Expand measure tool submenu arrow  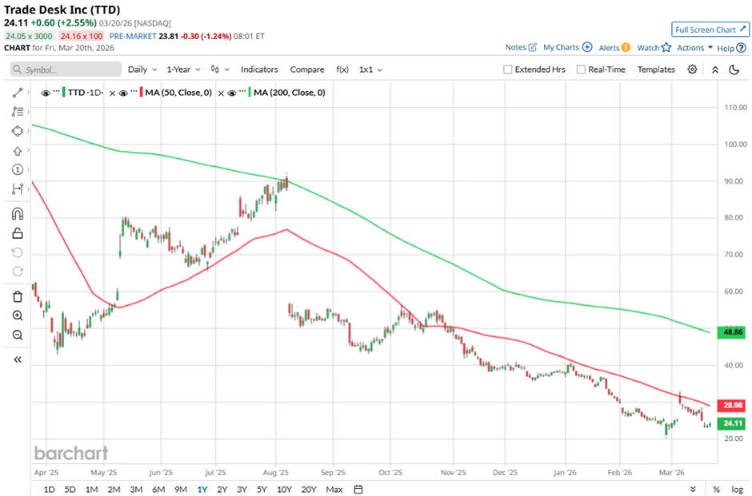click(x=28, y=188)
